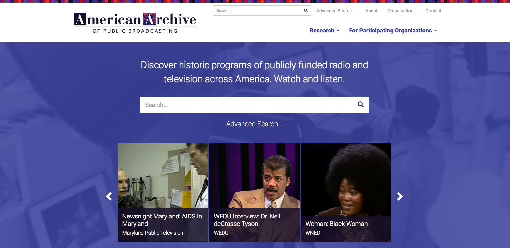510x248 pixels.
Task: Click Advanced Search below main search bar
Action: (x=254, y=124)
